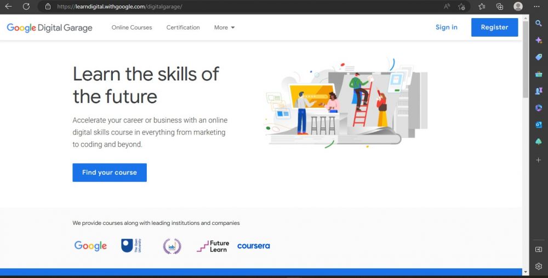Image resolution: width=548 pixels, height=278 pixels.
Task: Open the Microsoft 365 icon in sidebar
Action: pyautogui.click(x=539, y=108)
